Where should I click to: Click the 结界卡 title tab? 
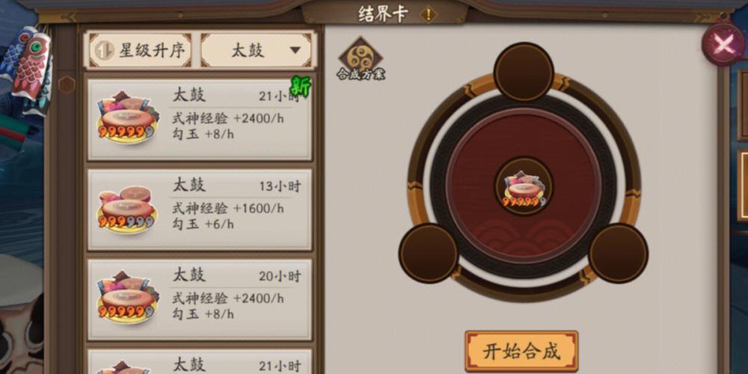tap(384, 14)
